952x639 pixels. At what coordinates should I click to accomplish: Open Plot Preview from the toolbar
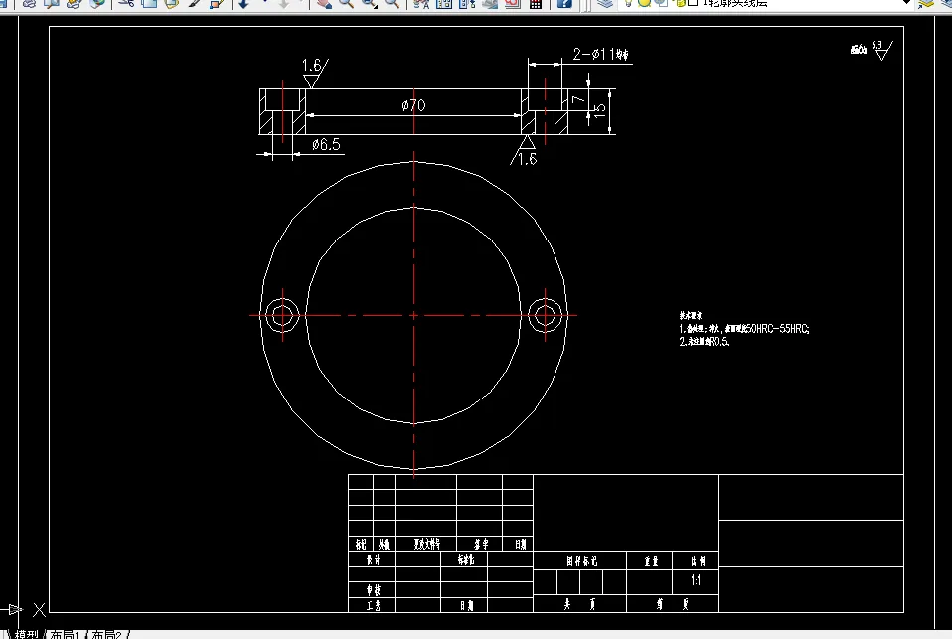pyautogui.click(x=52, y=3)
